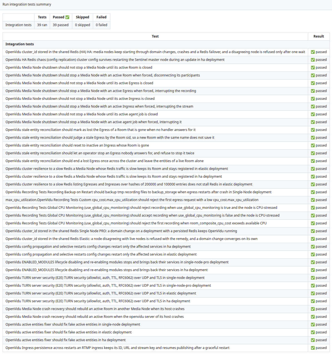The image size is (332, 354).
Task: Select slow Redis Media Node elastic deployment test
Action: (x=117, y=169)
